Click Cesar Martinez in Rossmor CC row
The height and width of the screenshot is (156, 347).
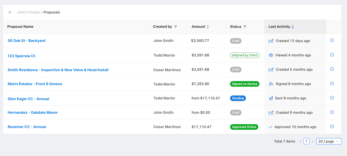pyautogui.click(x=167, y=127)
